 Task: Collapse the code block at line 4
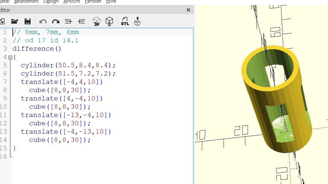(10, 57)
